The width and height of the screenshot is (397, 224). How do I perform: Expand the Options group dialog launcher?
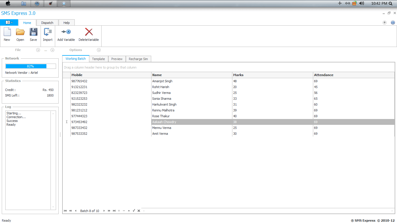[x=99, y=50]
